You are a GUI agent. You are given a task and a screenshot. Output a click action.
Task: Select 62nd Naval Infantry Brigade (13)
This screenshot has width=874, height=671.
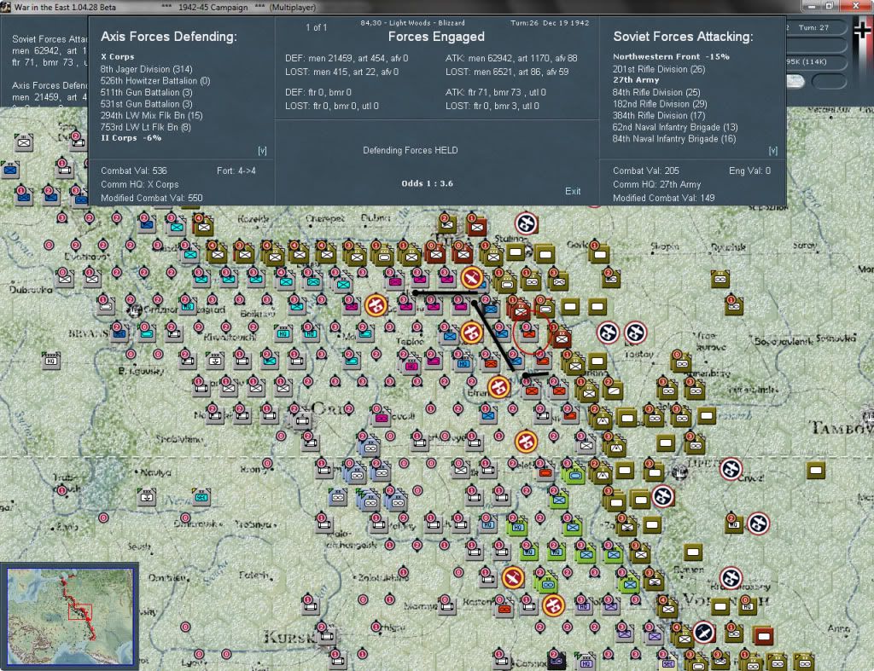click(674, 128)
